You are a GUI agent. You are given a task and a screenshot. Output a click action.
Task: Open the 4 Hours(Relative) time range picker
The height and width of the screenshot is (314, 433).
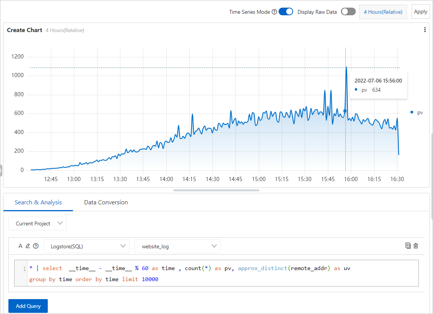click(383, 12)
